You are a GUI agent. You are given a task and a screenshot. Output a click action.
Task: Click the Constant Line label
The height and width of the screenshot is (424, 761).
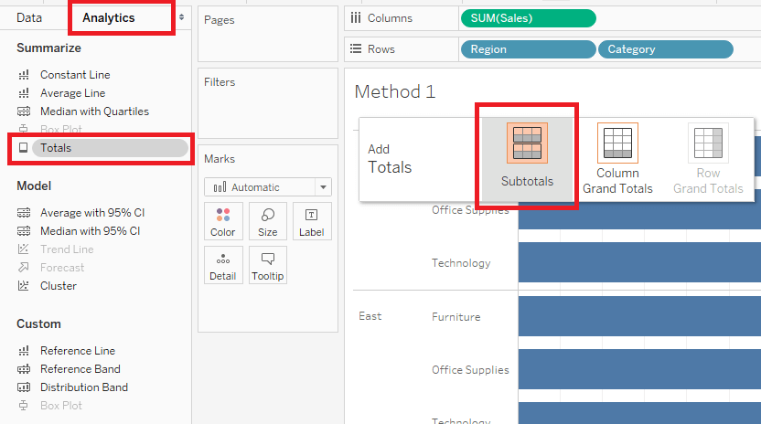coord(75,75)
